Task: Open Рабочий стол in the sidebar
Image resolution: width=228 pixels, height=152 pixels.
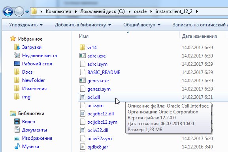Action: [x=37, y=64]
